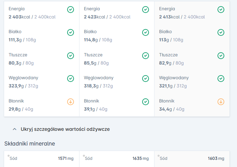Select the Sód 1571 mg cell

(41, 159)
